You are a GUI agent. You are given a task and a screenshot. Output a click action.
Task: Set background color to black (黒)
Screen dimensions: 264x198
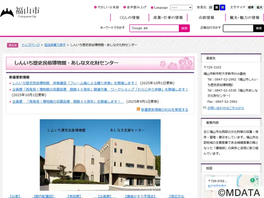pyautogui.click(x=216, y=7)
